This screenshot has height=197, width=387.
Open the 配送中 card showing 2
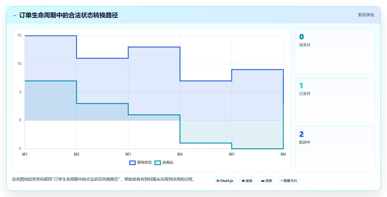click(x=335, y=149)
